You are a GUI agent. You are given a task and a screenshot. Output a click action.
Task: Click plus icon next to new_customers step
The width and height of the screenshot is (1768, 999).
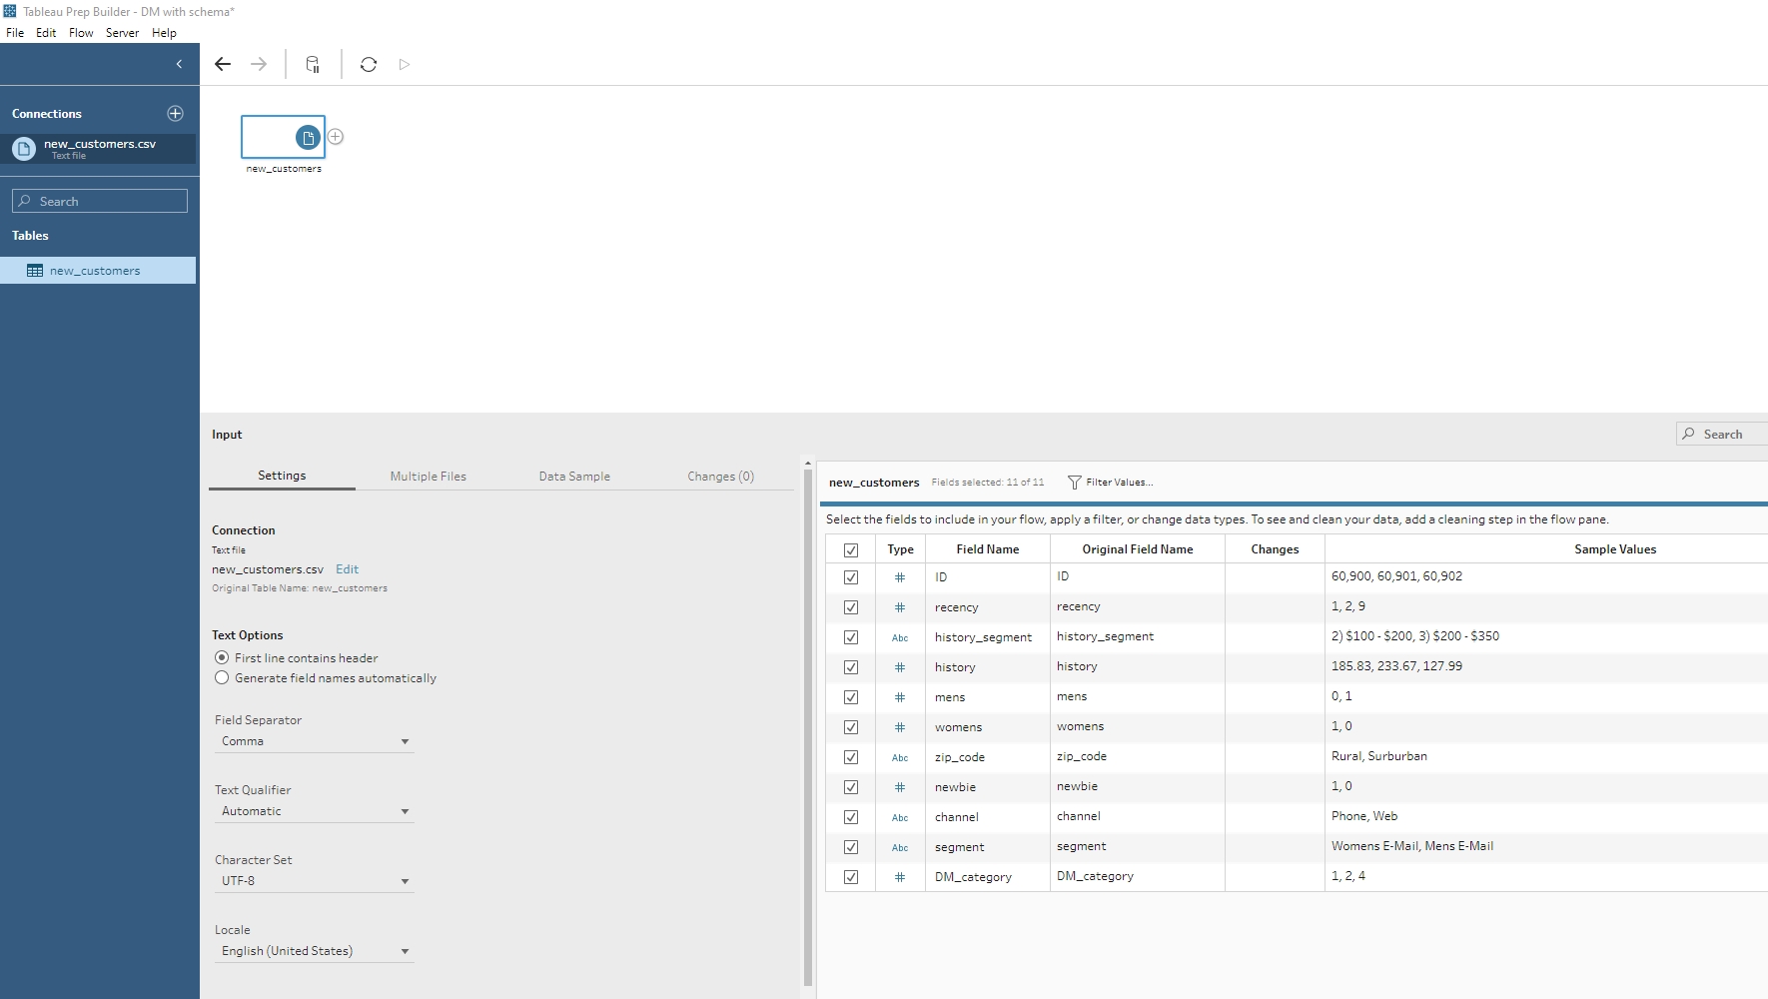pyautogui.click(x=336, y=137)
